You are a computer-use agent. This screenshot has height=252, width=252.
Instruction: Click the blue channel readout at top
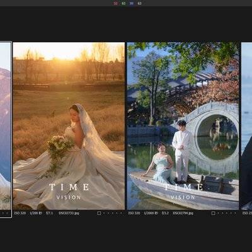132,3
